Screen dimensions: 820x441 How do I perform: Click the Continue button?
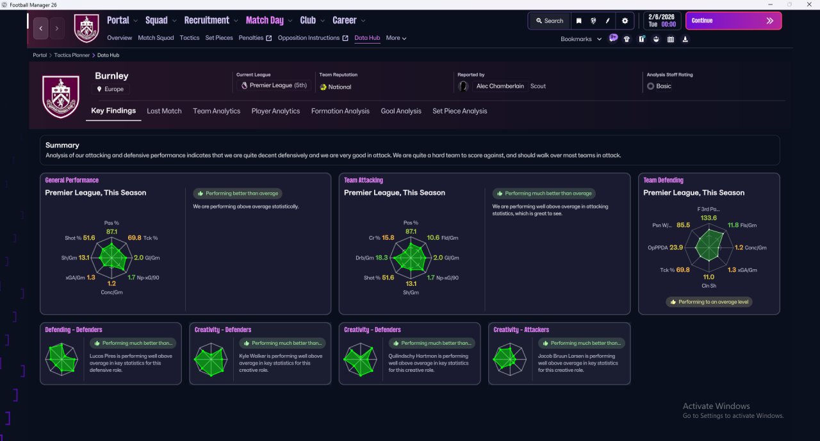pyautogui.click(x=734, y=21)
